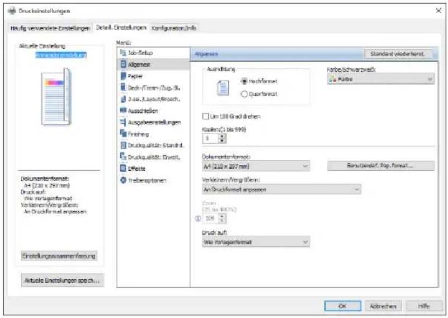Click the Kopien number input field
This screenshot has height=318, width=448.
210,139
